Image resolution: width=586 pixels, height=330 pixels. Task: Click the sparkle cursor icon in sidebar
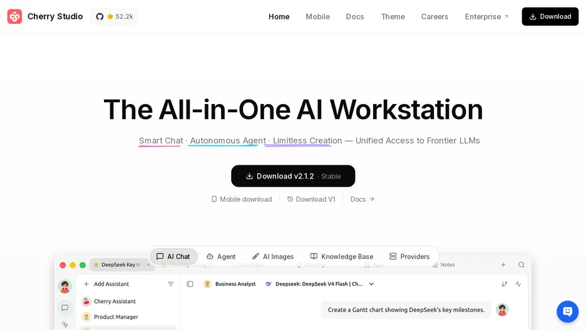click(x=64, y=324)
